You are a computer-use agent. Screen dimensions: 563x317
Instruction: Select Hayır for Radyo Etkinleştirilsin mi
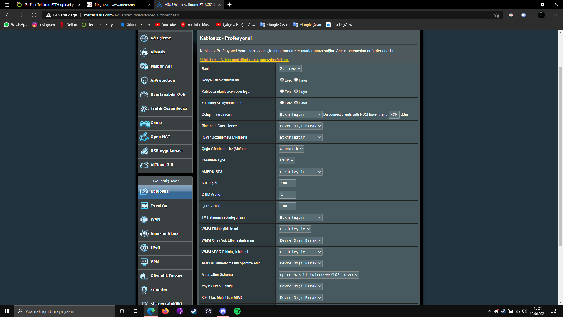[x=296, y=80]
